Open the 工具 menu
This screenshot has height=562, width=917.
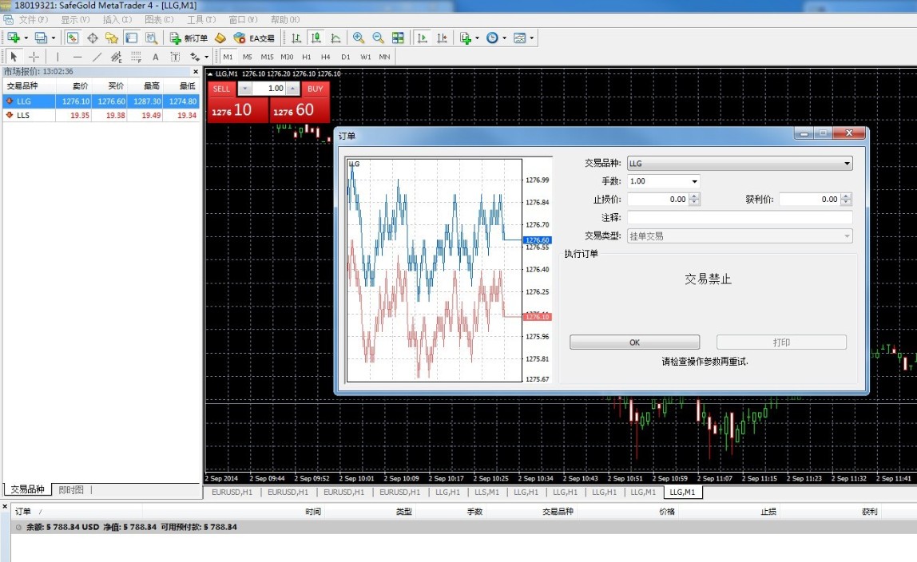coord(201,20)
